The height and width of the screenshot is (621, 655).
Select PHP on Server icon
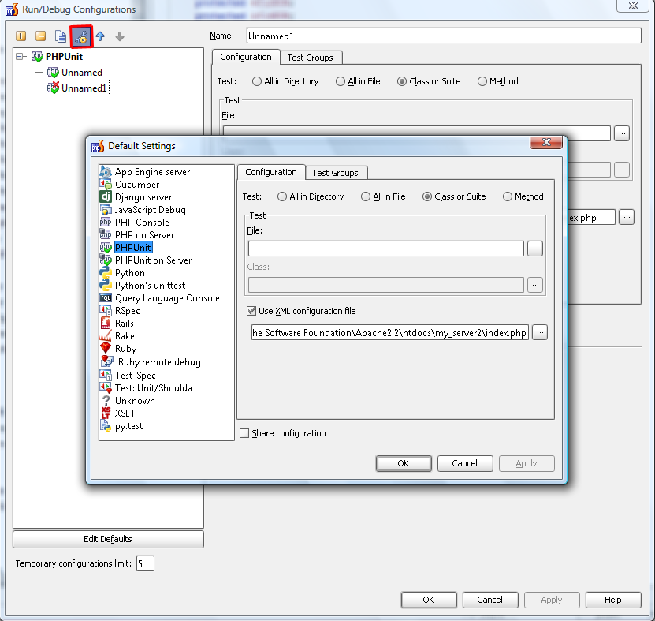tap(106, 234)
